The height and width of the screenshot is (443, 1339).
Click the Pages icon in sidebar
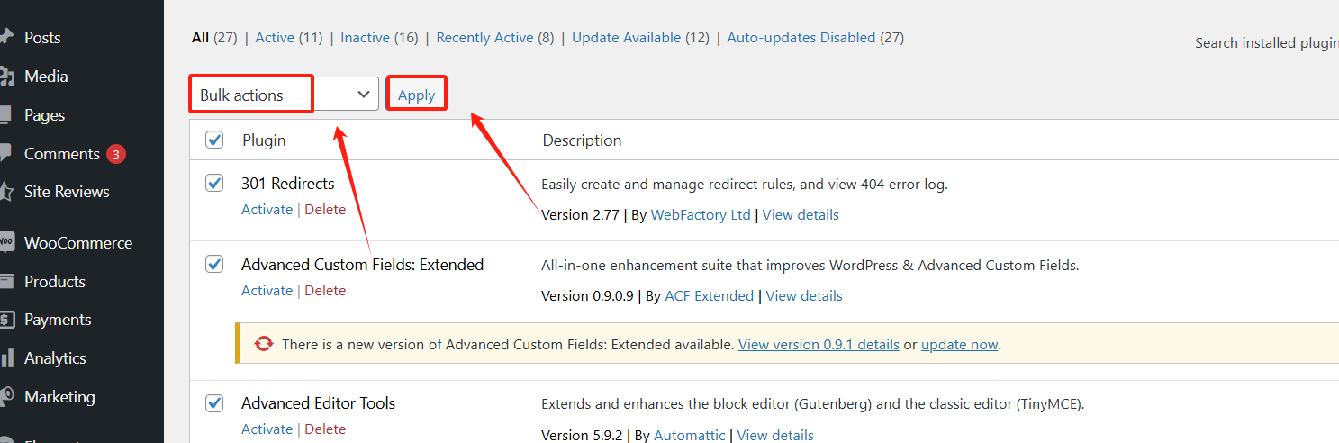click(5, 115)
